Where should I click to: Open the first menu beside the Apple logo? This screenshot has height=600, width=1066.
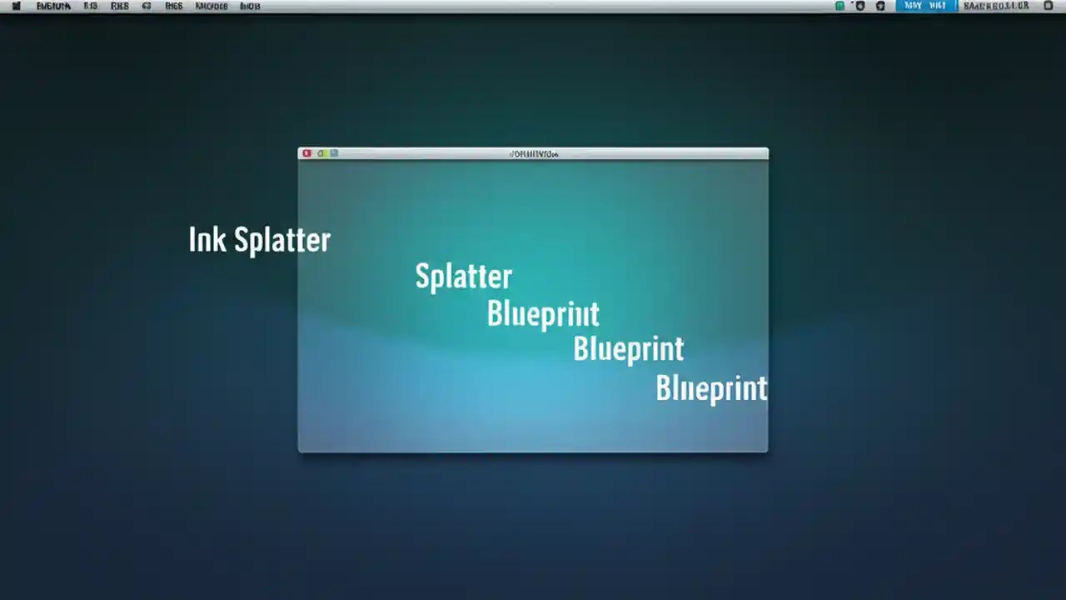53,6
